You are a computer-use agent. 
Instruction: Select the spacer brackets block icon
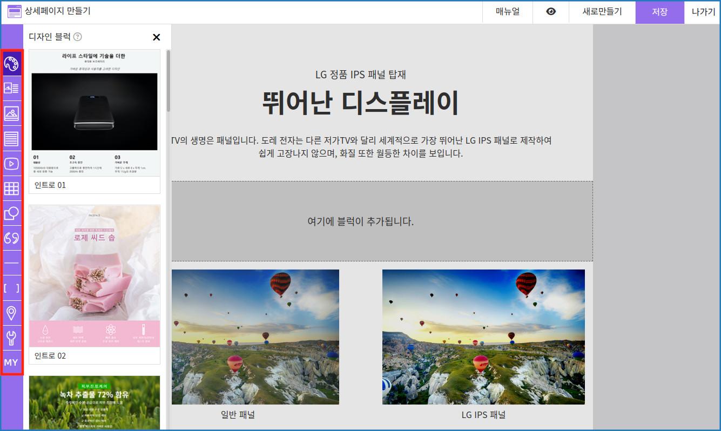coord(12,288)
